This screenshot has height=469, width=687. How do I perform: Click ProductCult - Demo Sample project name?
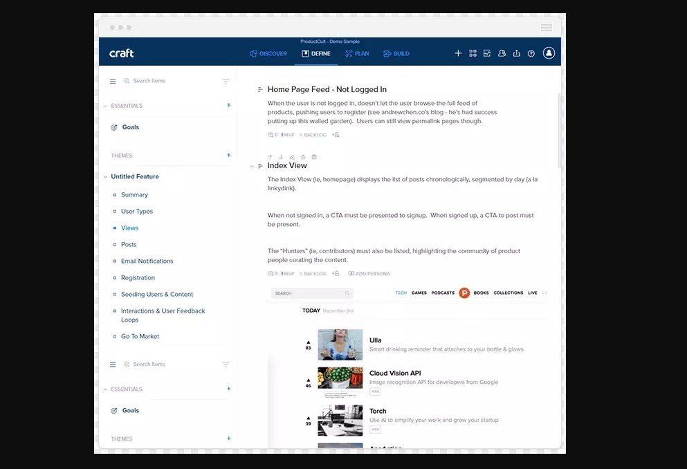330,42
